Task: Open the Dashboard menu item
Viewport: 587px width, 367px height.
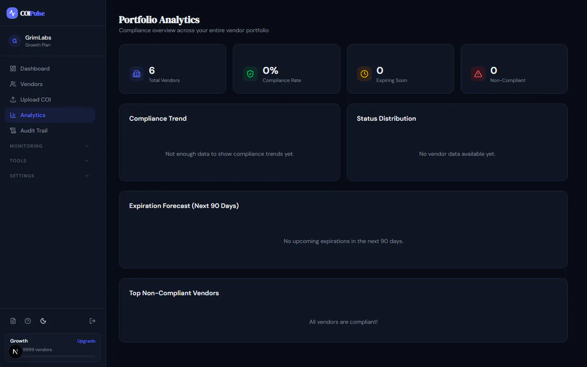Action: coord(50,69)
